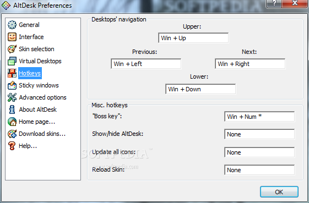Close the AltDesk Preferences dialog
This screenshot has height=203, width=309.
pos(295,3)
